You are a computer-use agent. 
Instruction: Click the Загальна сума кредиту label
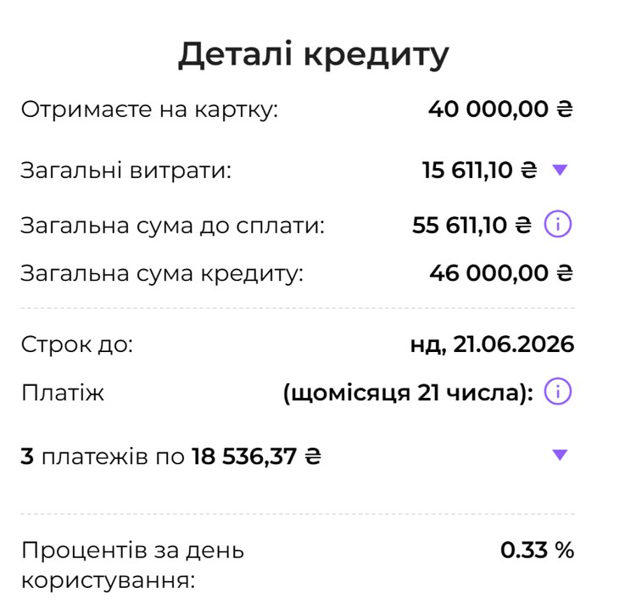pyautogui.click(x=161, y=274)
